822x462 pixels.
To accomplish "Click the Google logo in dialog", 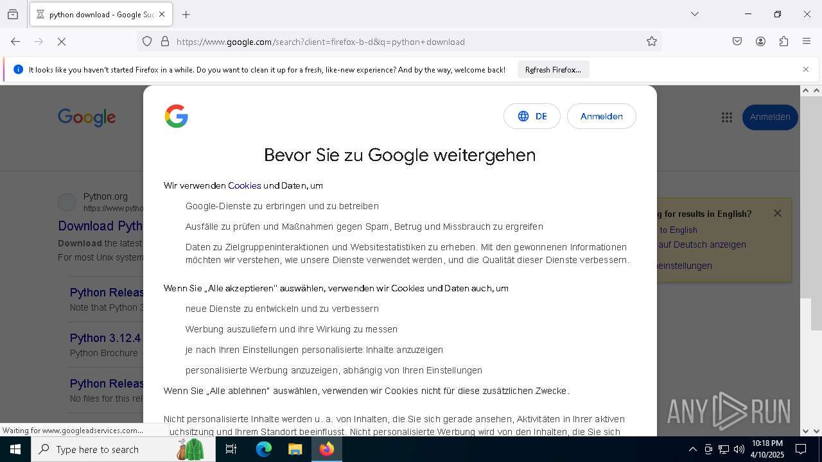I will [177, 116].
